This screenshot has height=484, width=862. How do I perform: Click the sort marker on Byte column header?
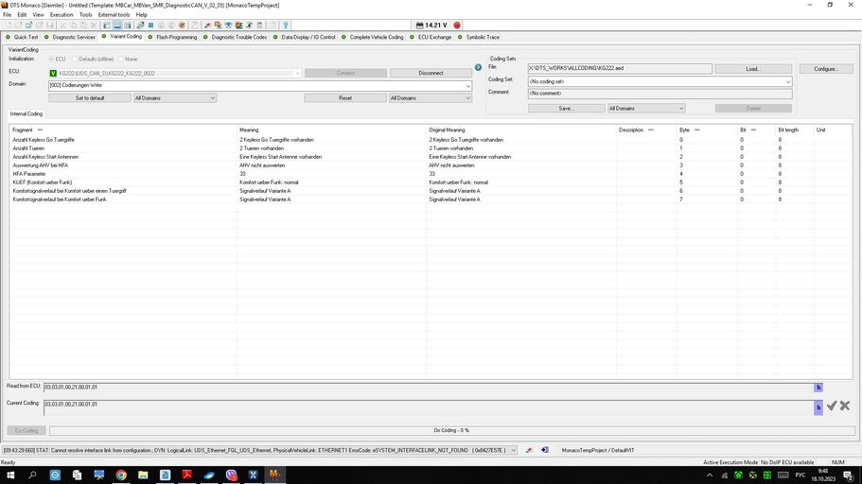click(697, 130)
